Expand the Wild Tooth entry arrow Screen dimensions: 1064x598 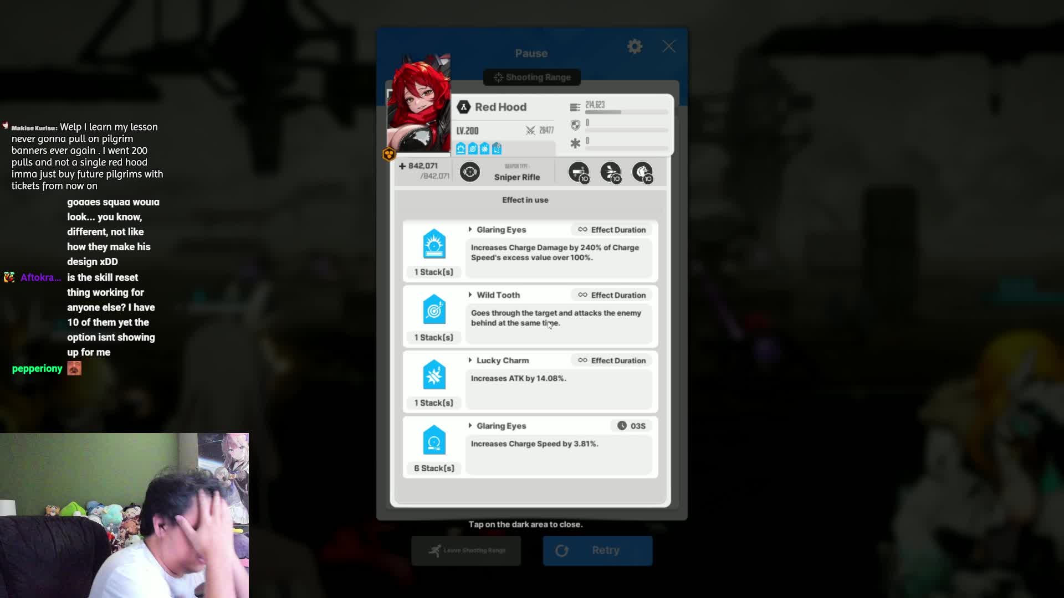pyautogui.click(x=470, y=295)
